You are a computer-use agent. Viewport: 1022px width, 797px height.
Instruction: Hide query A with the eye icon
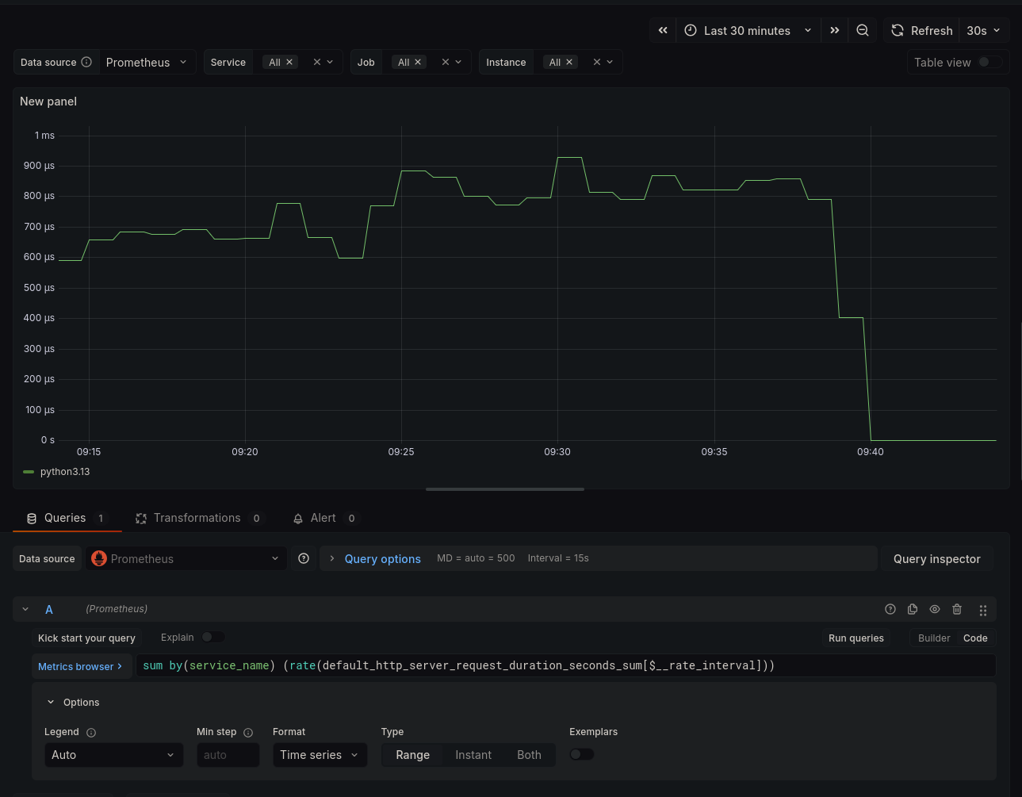click(935, 609)
